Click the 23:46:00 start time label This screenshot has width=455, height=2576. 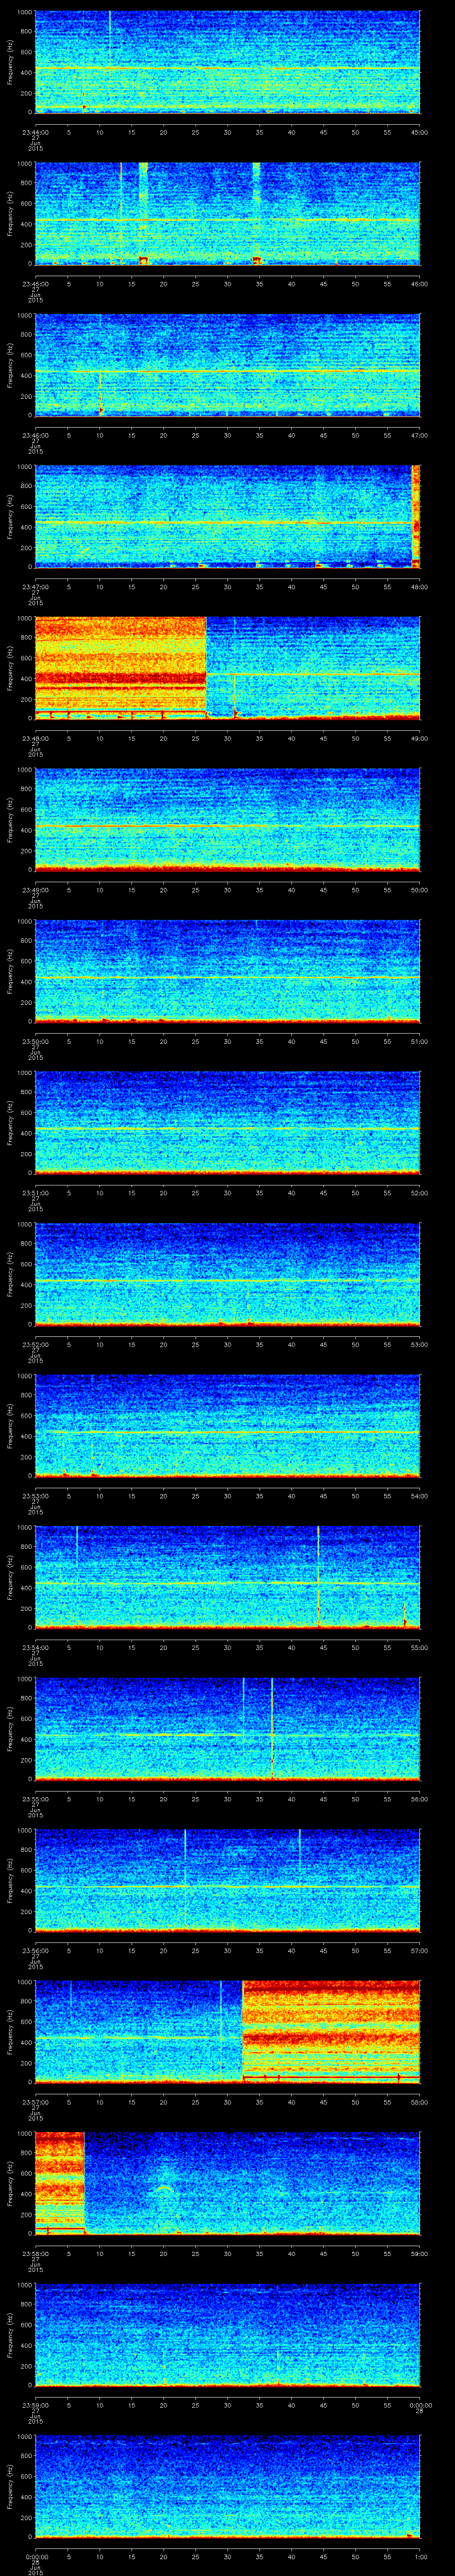35,435
